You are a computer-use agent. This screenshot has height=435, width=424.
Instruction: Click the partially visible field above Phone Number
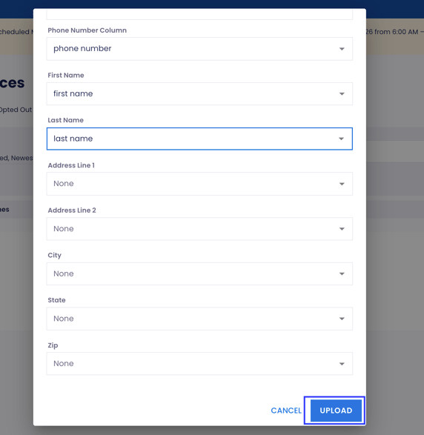[x=199, y=14]
